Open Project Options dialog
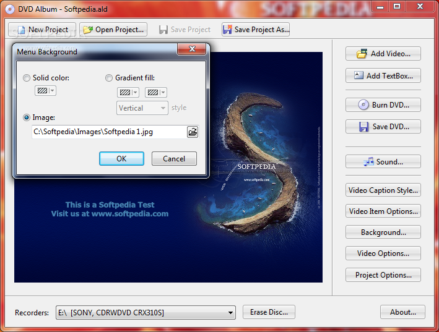The height and width of the screenshot is (332, 439). [x=383, y=275]
